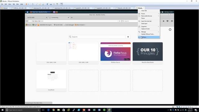Open the VMware View menu
The image size is (199, 112).
pos(10,4)
